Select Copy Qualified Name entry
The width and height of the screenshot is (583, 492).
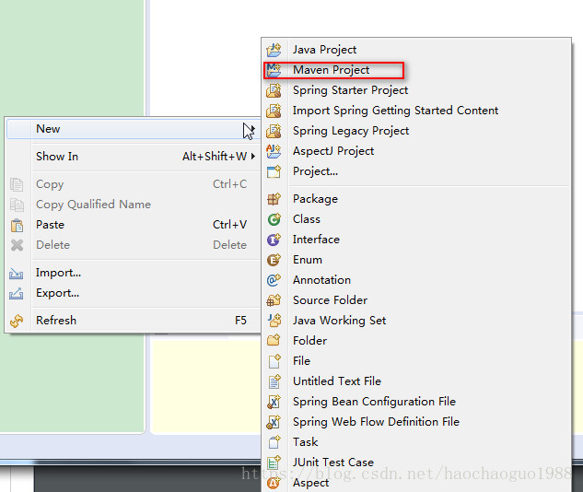(134, 205)
